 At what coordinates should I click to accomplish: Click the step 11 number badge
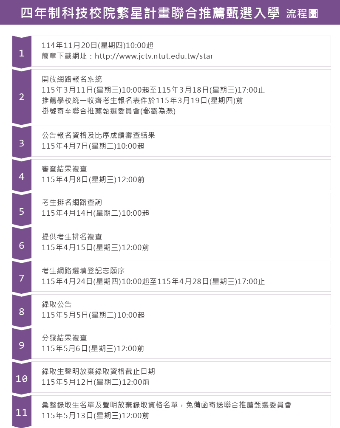[22, 412]
